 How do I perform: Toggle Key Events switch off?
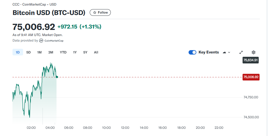tap(192, 52)
